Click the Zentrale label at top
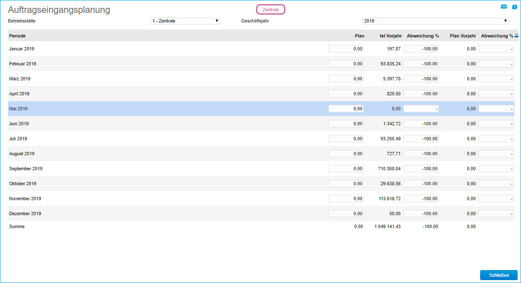This screenshot has height=283, width=521. coord(271,10)
